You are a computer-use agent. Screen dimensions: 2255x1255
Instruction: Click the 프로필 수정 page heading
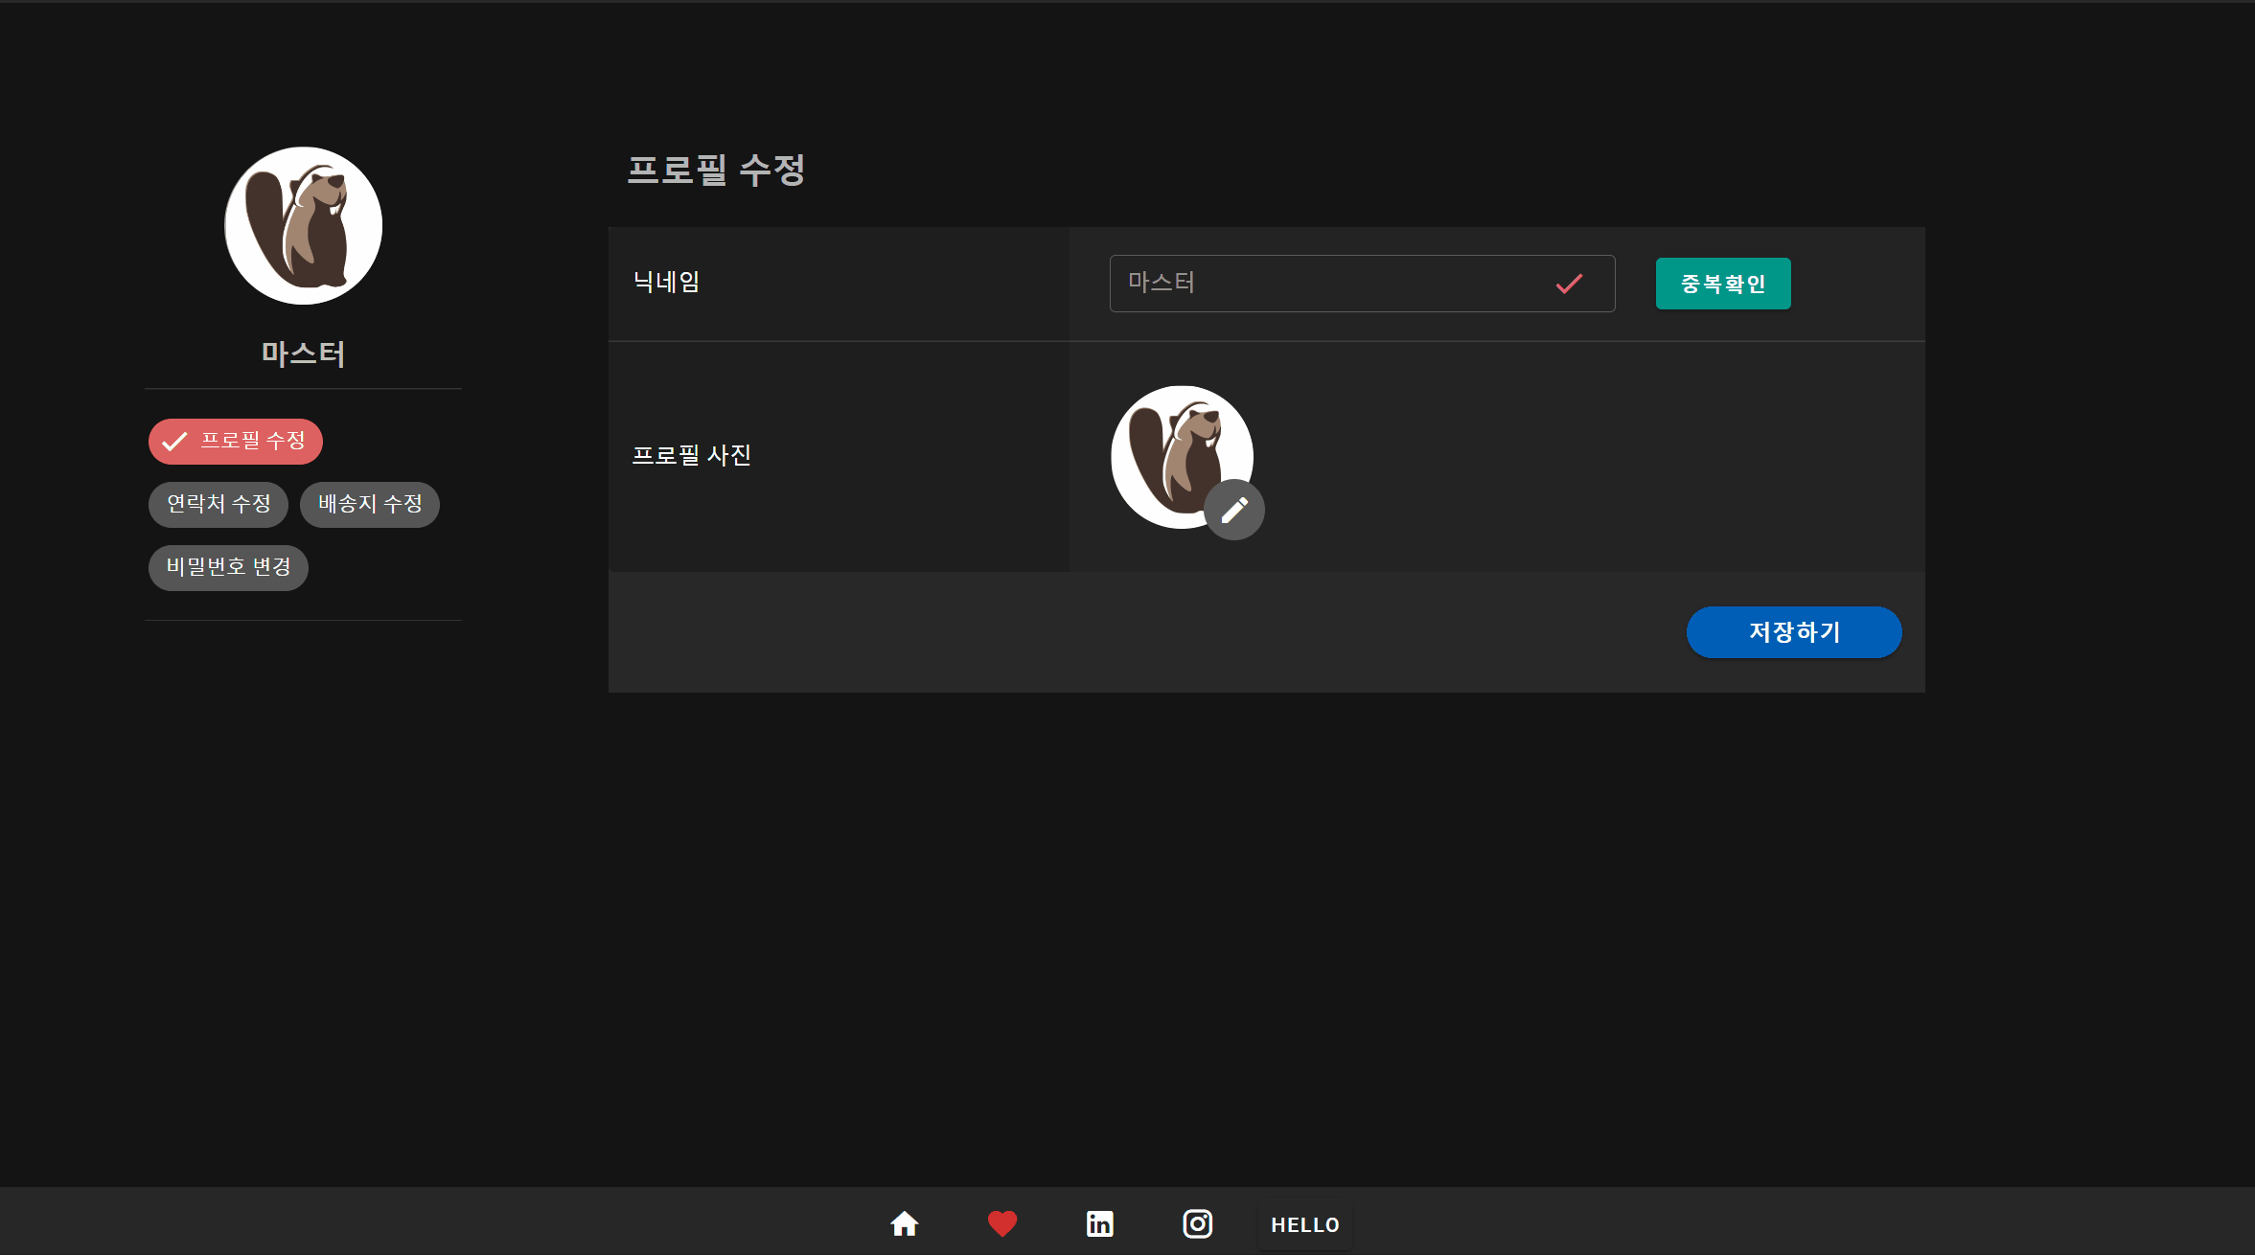tap(716, 171)
